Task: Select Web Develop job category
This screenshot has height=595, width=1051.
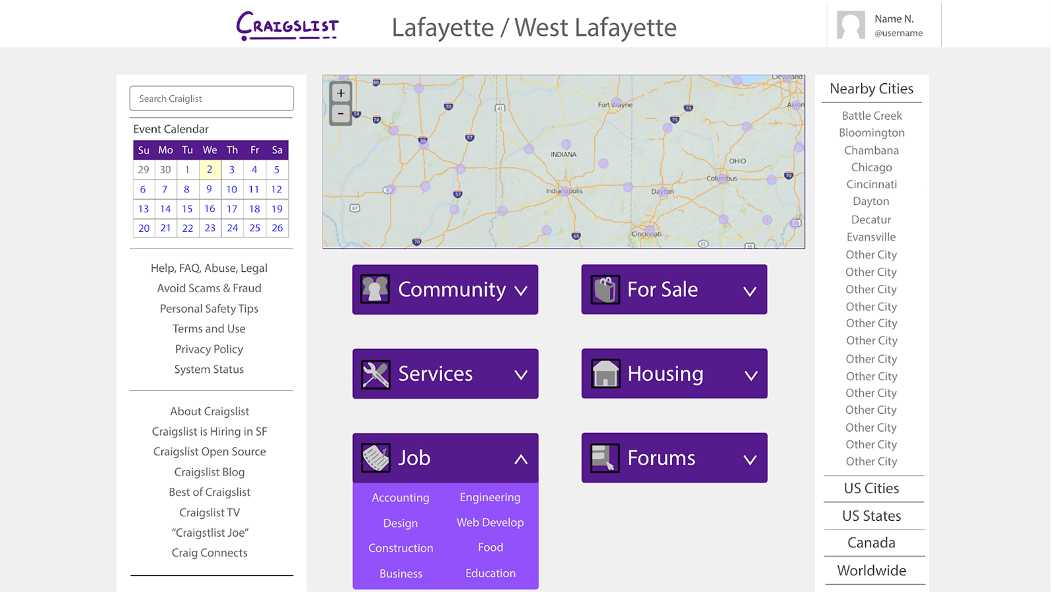Action: click(x=490, y=522)
